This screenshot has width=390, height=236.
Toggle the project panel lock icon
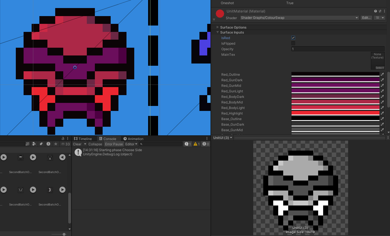[x=63, y=138]
